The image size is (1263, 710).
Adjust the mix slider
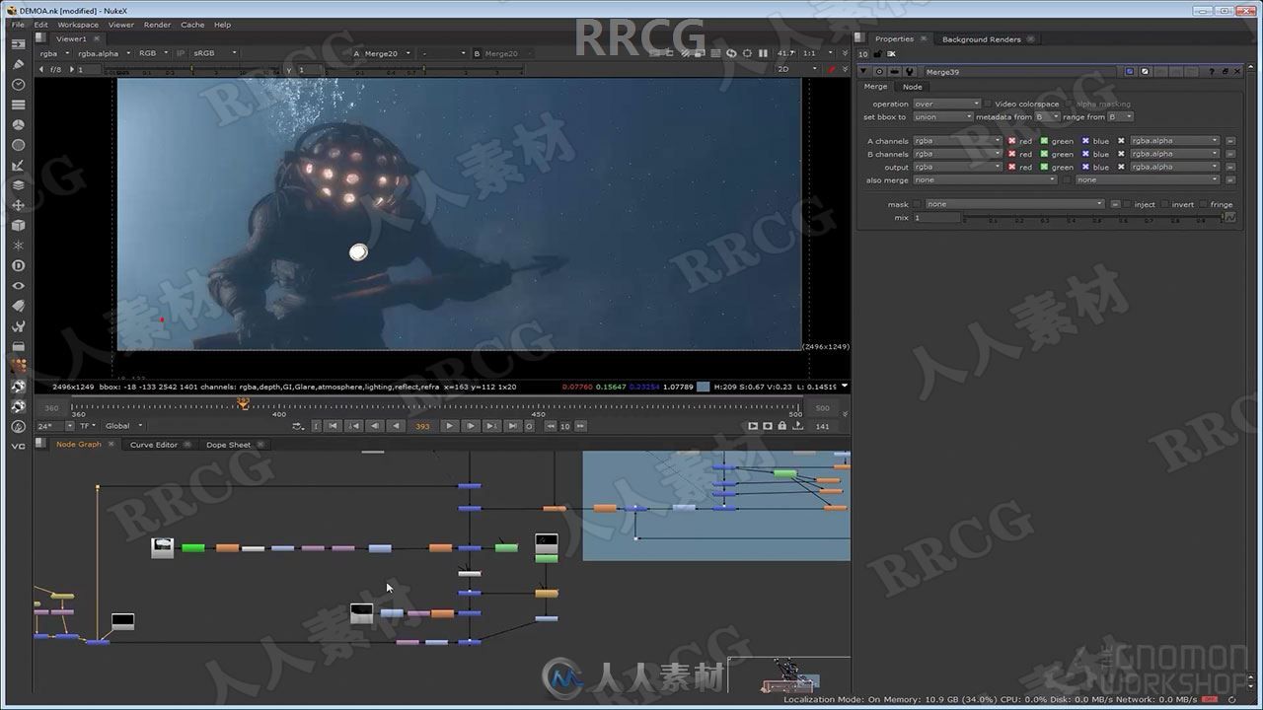pyautogui.click(x=1092, y=217)
